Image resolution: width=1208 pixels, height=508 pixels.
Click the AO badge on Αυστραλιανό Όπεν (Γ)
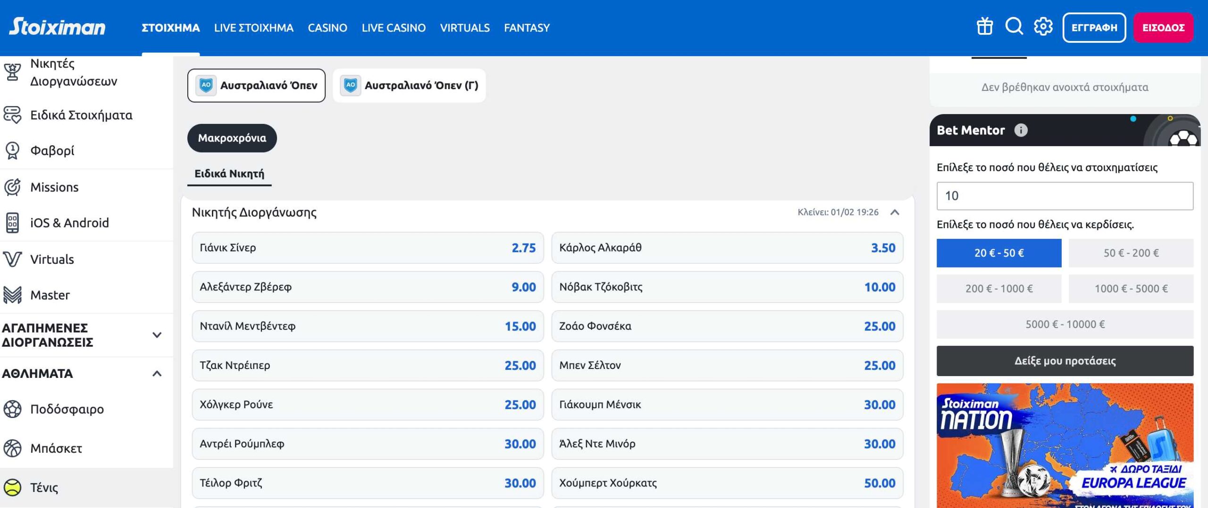click(x=351, y=85)
